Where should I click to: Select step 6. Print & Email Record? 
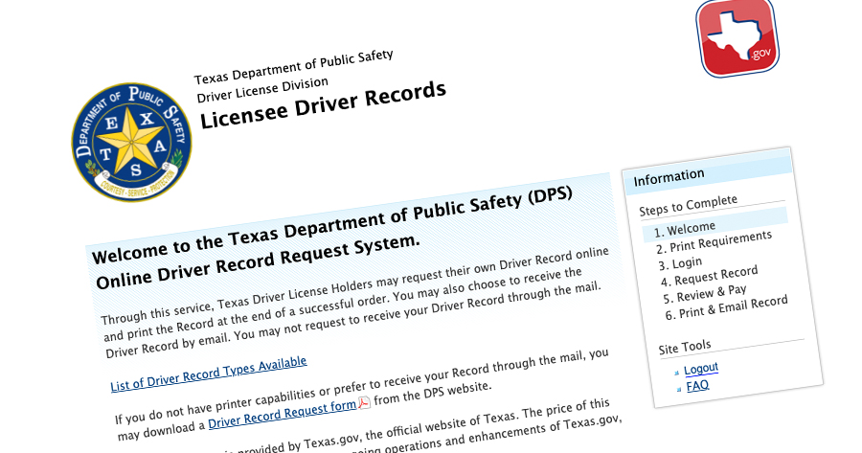726,307
